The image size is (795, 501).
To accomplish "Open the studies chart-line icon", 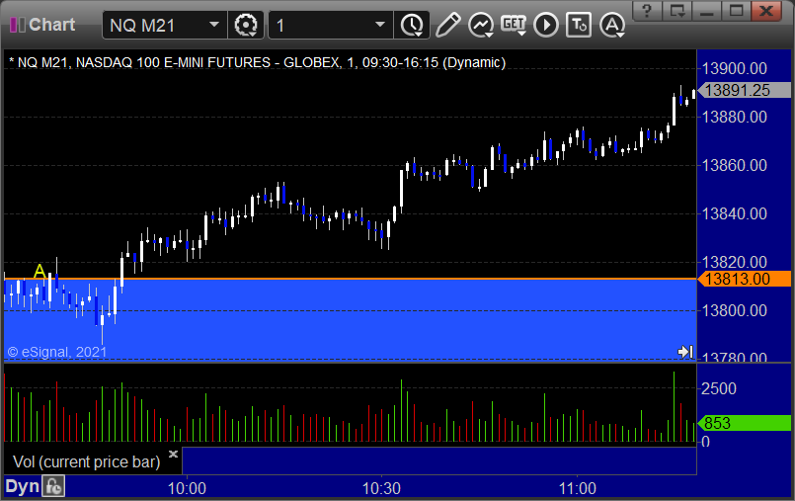I will (481, 25).
